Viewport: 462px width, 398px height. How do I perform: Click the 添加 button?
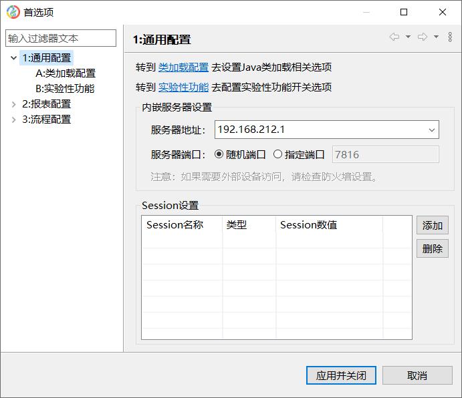pyautogui.click(x=432, y=225)
